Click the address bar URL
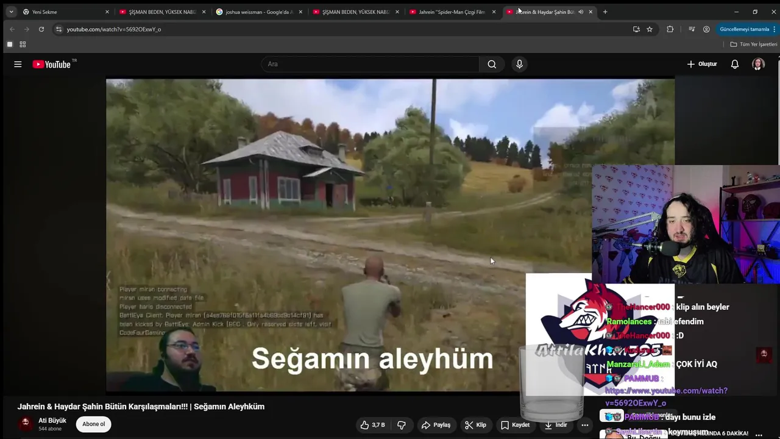This screenshot has width=780, height=439. (114, 29)
